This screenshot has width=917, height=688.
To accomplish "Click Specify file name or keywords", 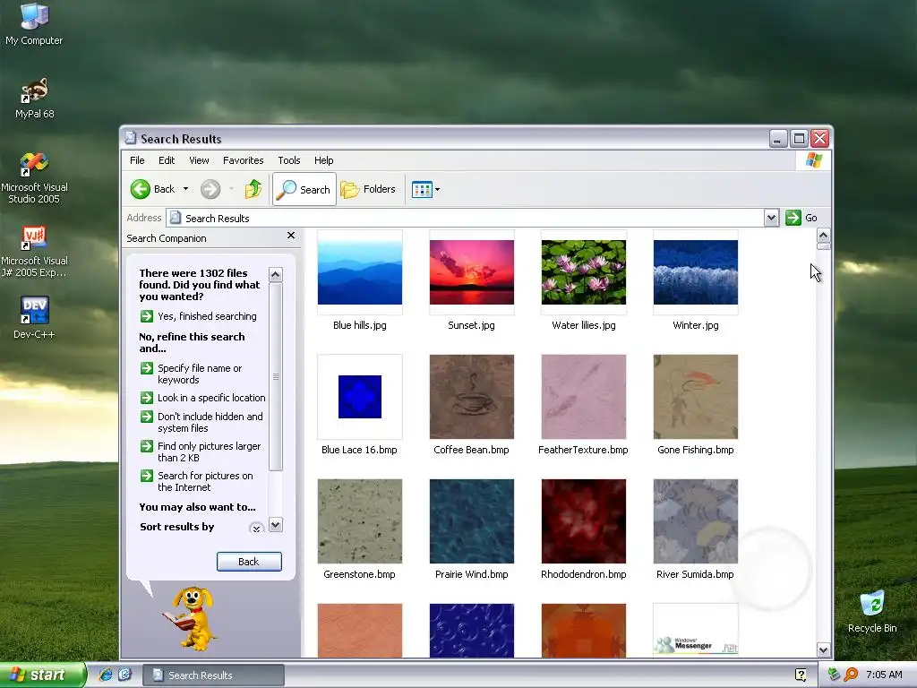I will [200, 374].
